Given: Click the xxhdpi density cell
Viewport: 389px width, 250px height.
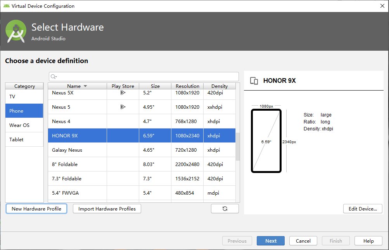Looking at the screenshot, I should [219, 107].
